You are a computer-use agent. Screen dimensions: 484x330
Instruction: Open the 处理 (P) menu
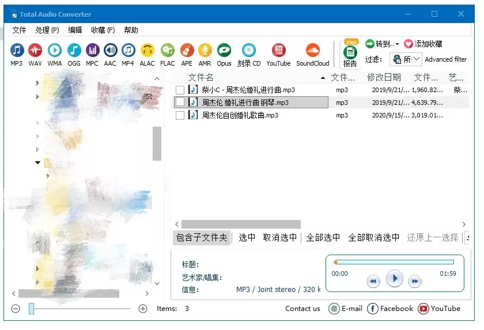47,30
